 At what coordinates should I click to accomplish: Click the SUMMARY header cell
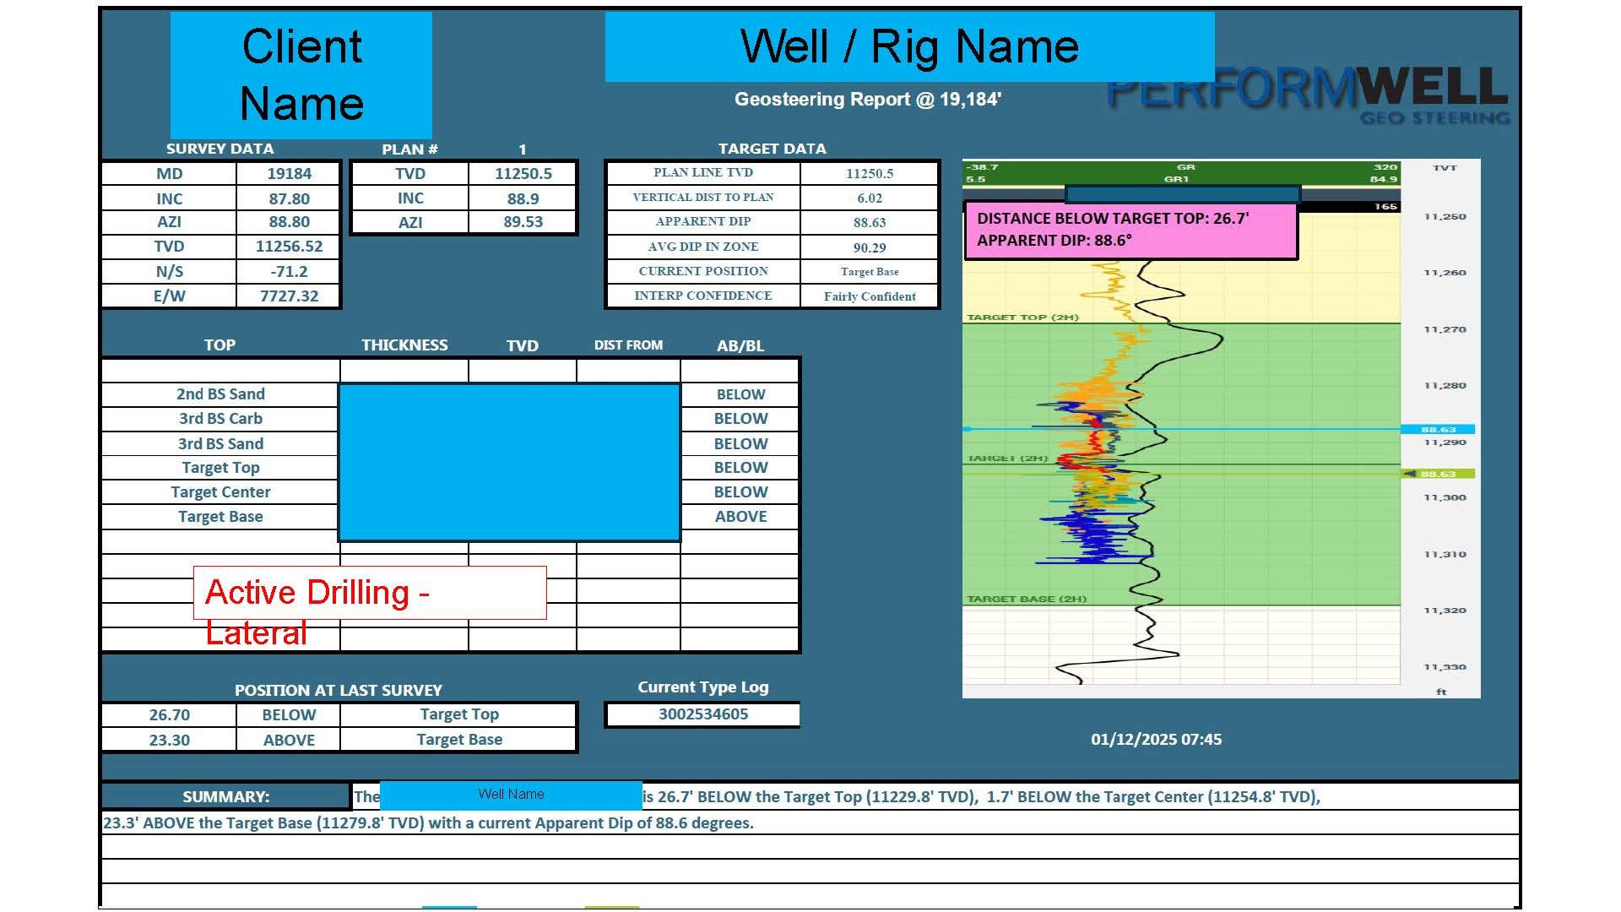pyautogui.click(x=225, y=796)
